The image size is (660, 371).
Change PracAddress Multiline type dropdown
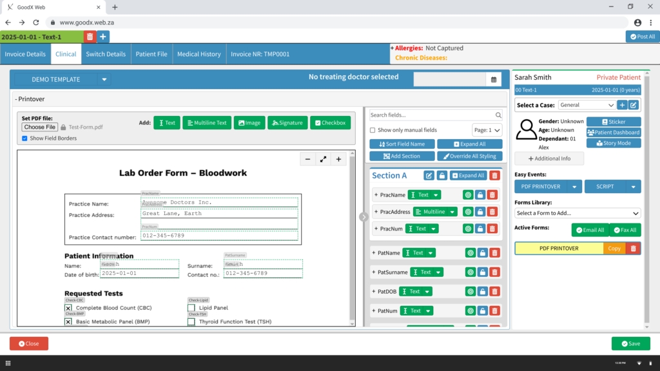tap(452, 211)
